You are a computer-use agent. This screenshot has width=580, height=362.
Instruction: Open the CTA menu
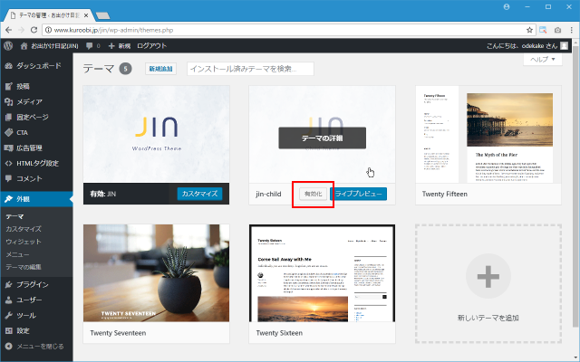click(36, 133)
